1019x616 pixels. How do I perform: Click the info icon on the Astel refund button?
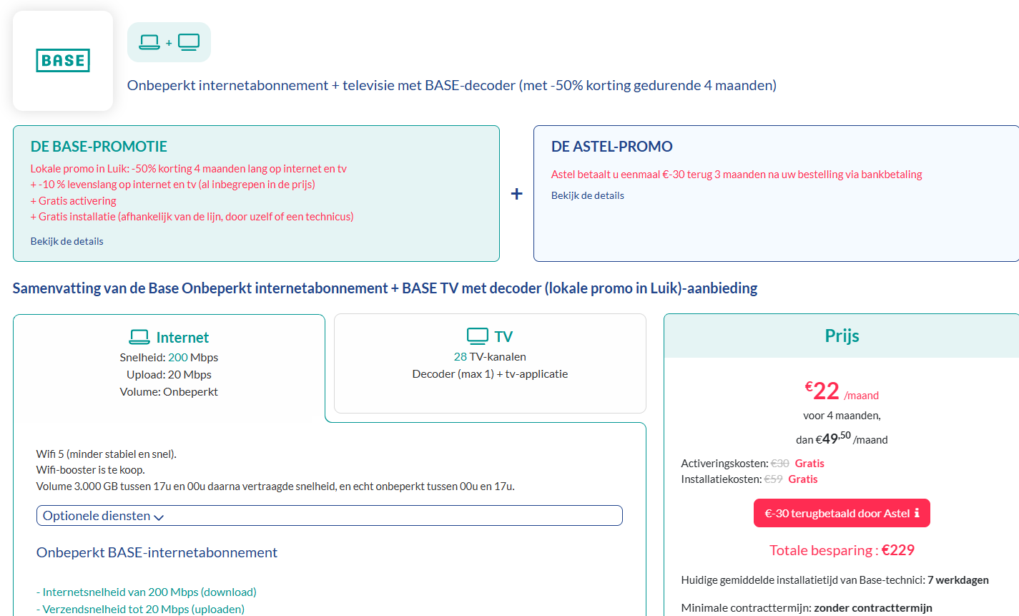pyautogui.click(x=917, y=513)
